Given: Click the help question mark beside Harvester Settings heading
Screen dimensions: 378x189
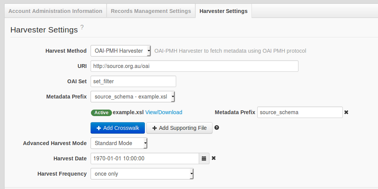Looking at the screenshot, I should click(x=82, y=27).
